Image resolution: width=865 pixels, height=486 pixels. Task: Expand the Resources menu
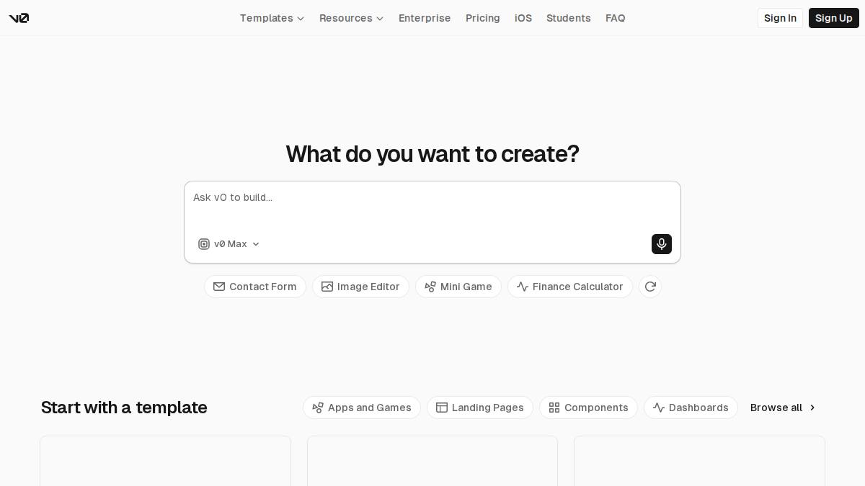[351, 18]
